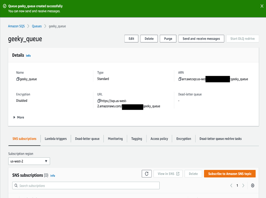This screenshot has height=198, width=266.
Task: Expand the More details section
Action: click(19, 117)
